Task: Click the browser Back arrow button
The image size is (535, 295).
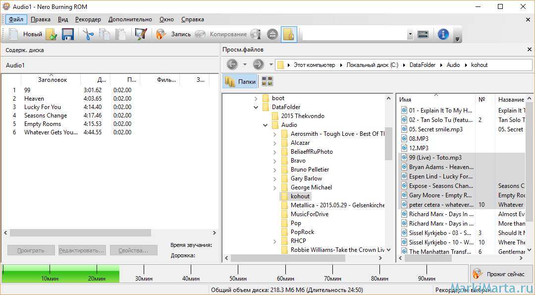Action: coord(232,64)
